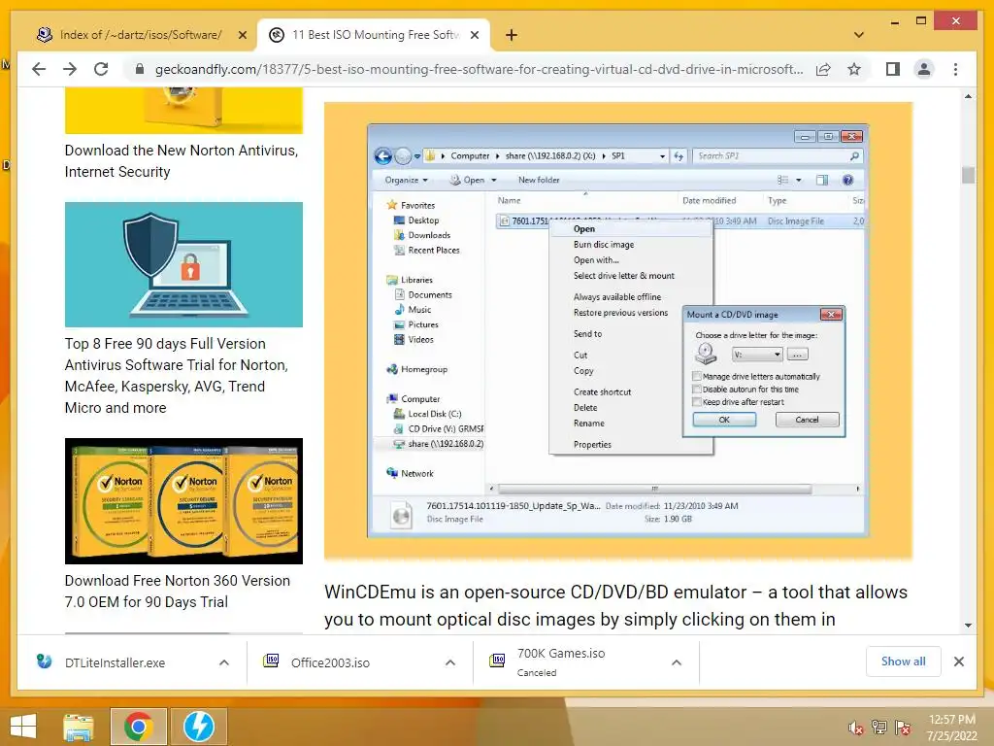
Task: Go back with the browser back arrow
Action: click(39, 69)
